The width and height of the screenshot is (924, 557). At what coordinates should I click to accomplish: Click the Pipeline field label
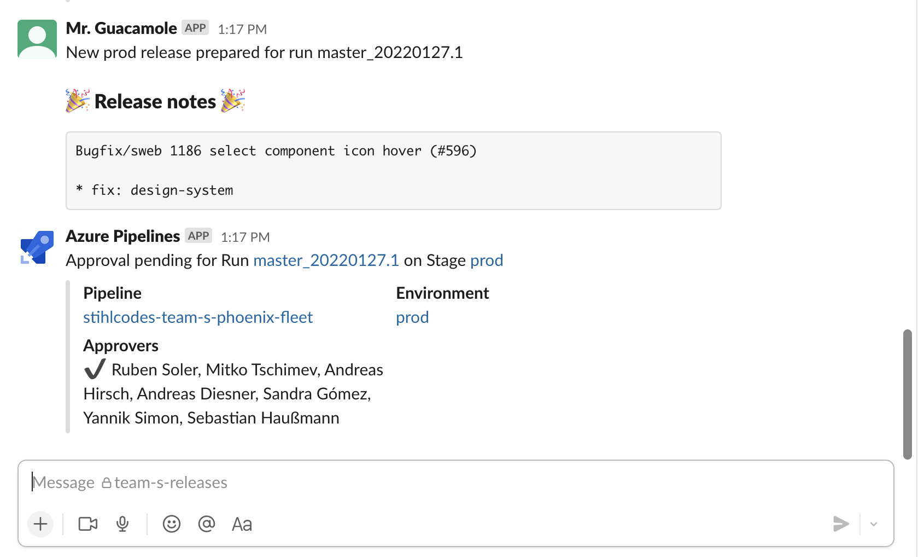112,293
